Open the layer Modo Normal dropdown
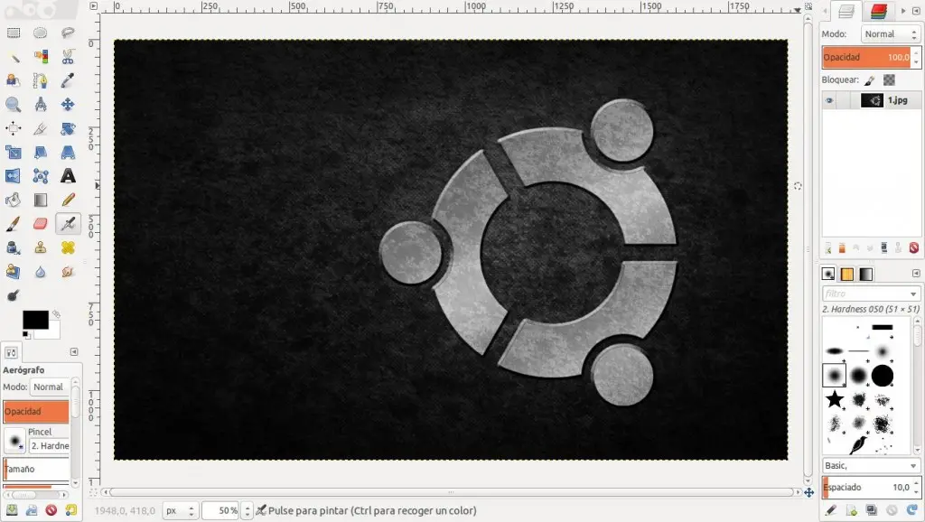 click(x=890, y=34)
